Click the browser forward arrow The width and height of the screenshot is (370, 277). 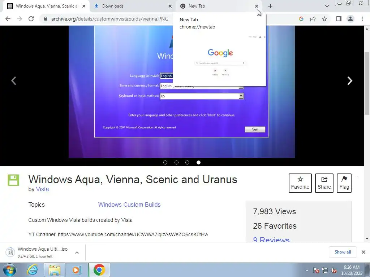20,19
